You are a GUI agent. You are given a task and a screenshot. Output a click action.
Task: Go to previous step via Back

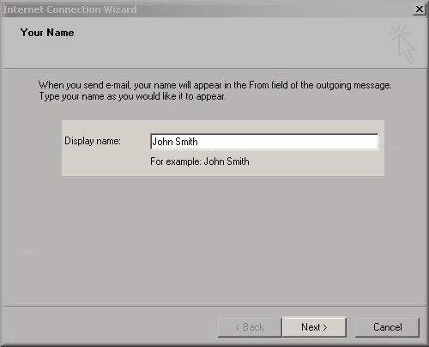(x=250, y=327)
